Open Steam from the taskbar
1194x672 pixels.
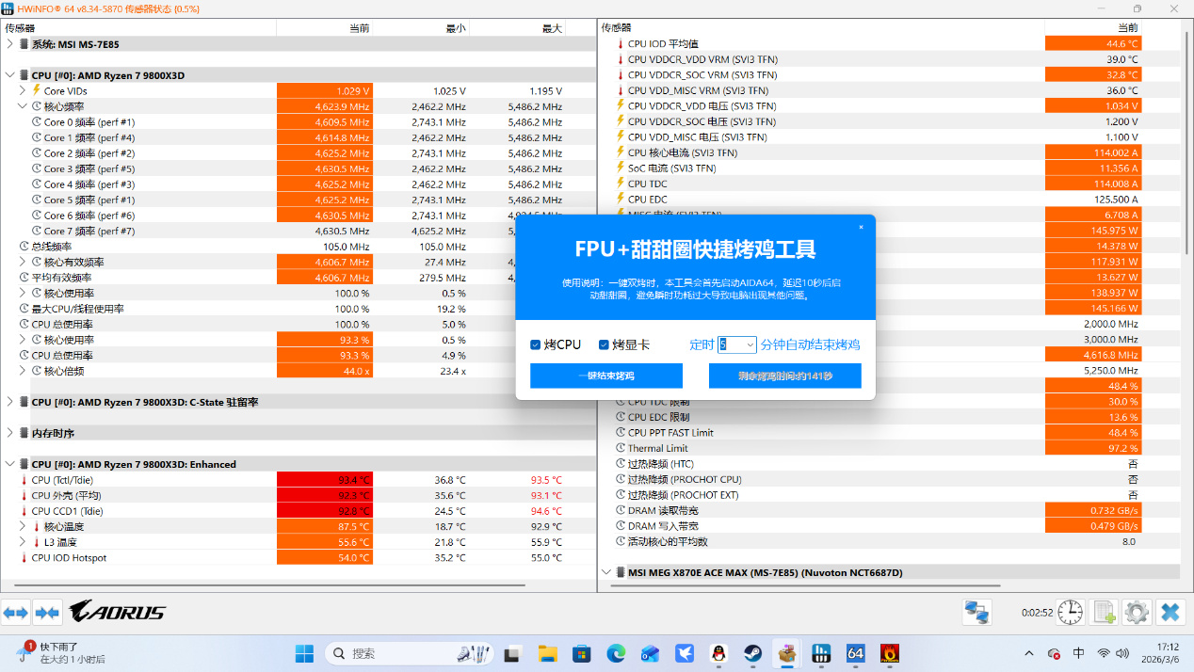click(x=752, y=652)
